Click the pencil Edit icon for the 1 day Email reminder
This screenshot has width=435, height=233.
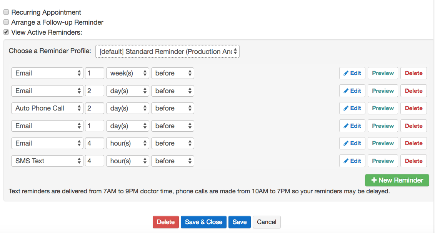tap(346, 126)
